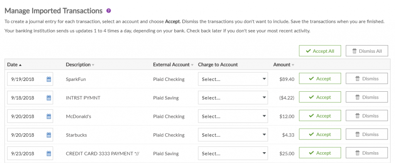This screenshot has width=395, height=163.
Task: Open calendar picker for CREDIT CARD payment date
Action: click(x=49, y=153)
